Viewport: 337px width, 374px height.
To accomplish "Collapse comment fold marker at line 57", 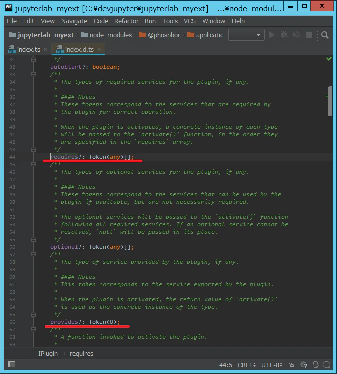I will click(x=34, y=254).
